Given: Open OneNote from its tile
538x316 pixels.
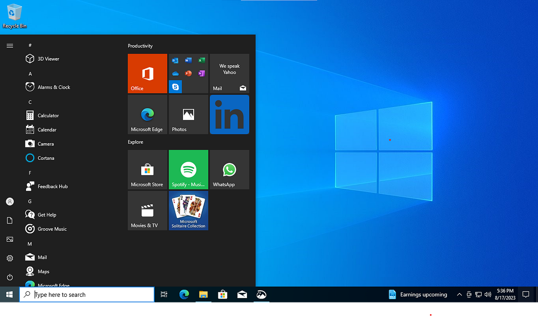Looking at the screenshot, I should pos(201,73).
